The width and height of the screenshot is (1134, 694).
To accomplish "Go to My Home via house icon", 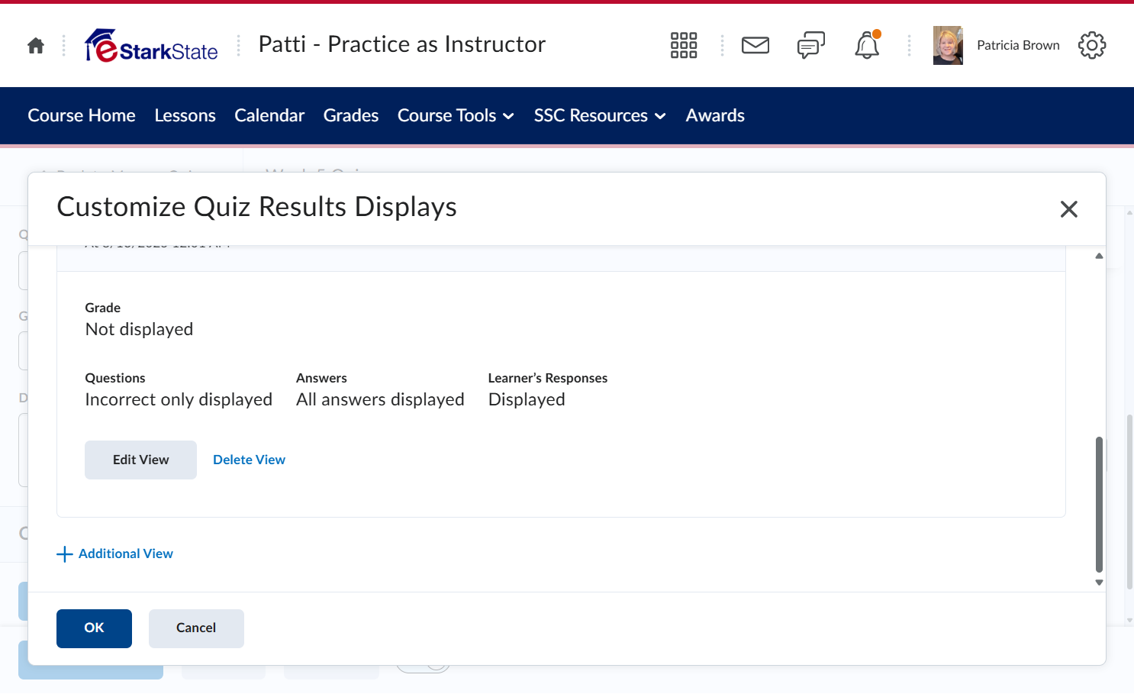I will [x=36, y=46].
